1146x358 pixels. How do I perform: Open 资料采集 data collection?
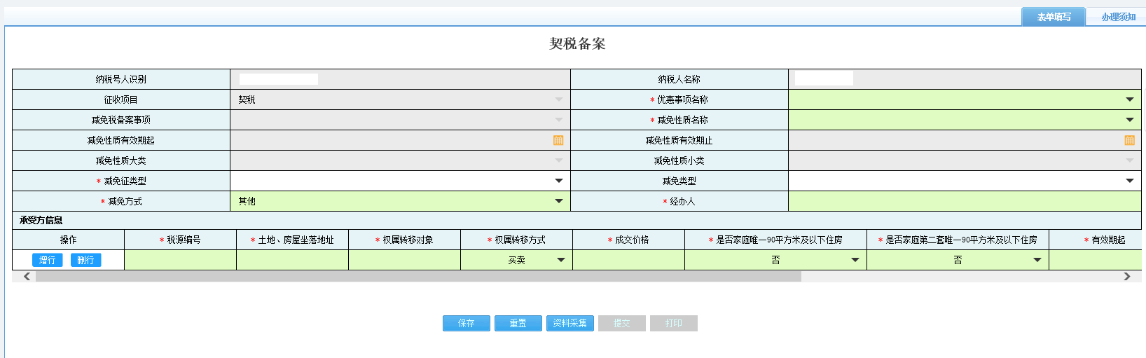pyautogui.click(x=570, y=323)
